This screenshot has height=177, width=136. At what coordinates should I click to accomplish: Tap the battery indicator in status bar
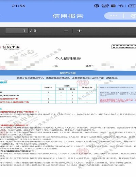(x=132, y=6)
